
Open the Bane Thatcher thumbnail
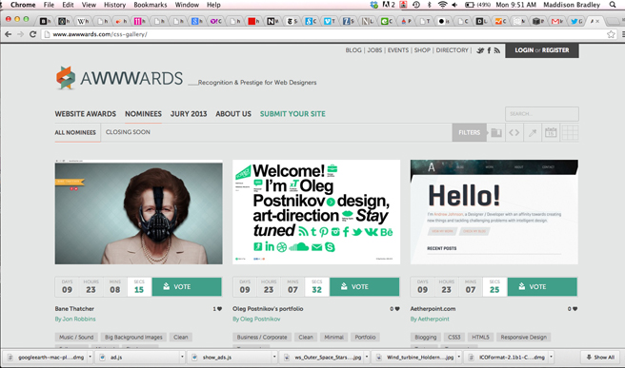click(139, 212)
